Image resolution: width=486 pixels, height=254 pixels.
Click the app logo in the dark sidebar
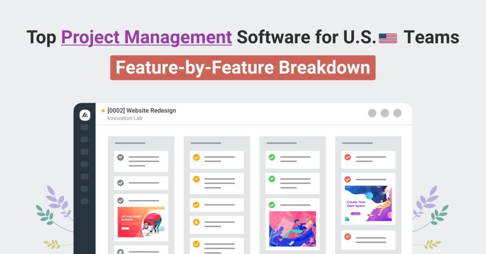click(x=84, y=115)
